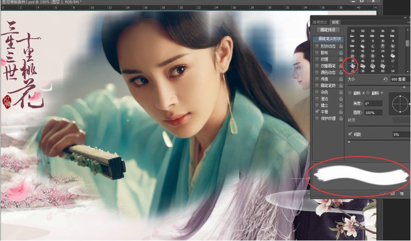Select the size 60 brush tip
Viewport: 411px width, 241px height.
[383, 68]
